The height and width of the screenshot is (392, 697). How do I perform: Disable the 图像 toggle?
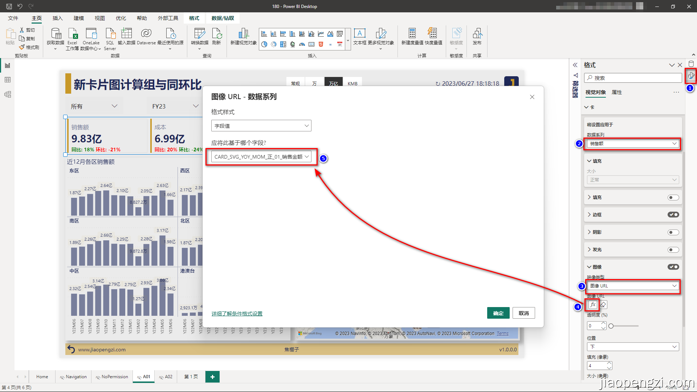[673, 267]
